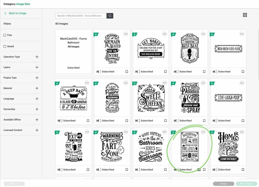Open three-dot menu on Best Seat image

tap(203, 34)
